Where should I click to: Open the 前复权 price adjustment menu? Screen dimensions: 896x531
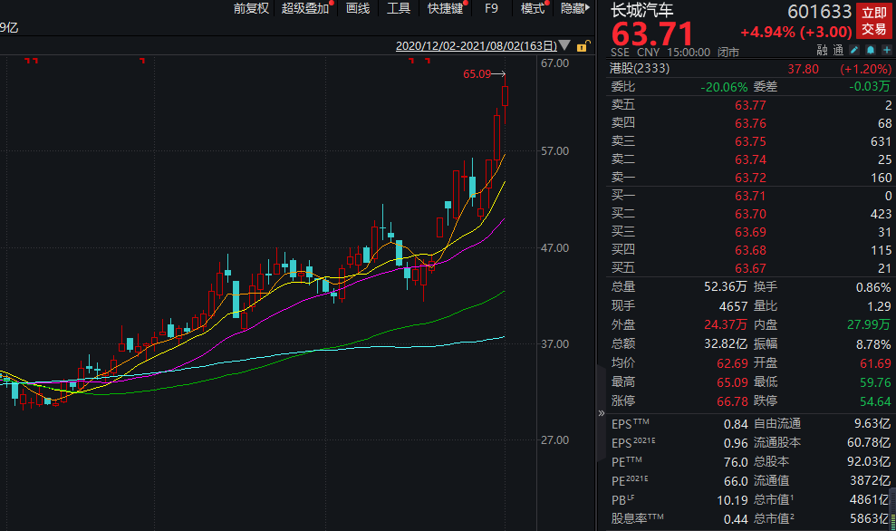coord(251,8)
